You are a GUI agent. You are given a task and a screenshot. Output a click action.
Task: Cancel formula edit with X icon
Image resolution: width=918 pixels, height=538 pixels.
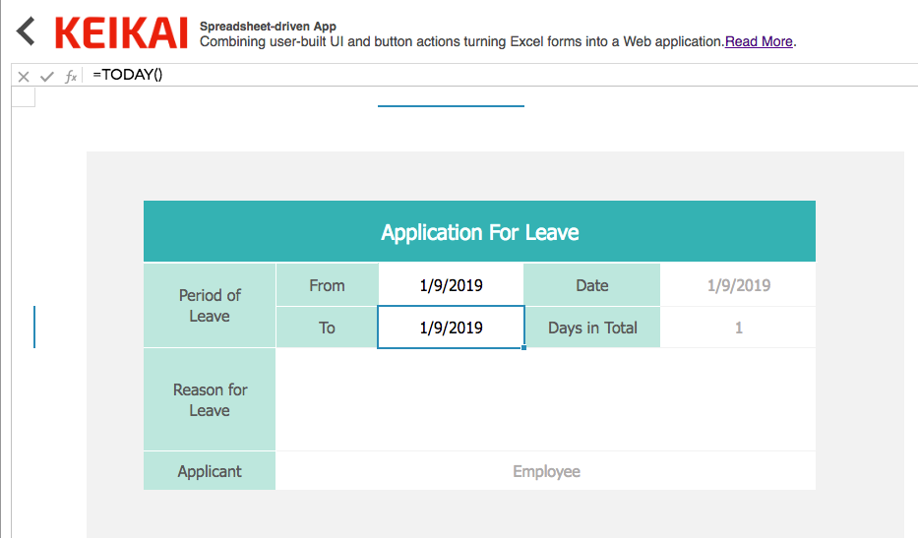tap(24, 77)
